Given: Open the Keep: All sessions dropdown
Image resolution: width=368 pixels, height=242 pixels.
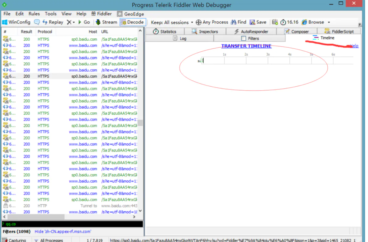Looking at the screenshot, I should pyautogui.click(x=172, y=22).
